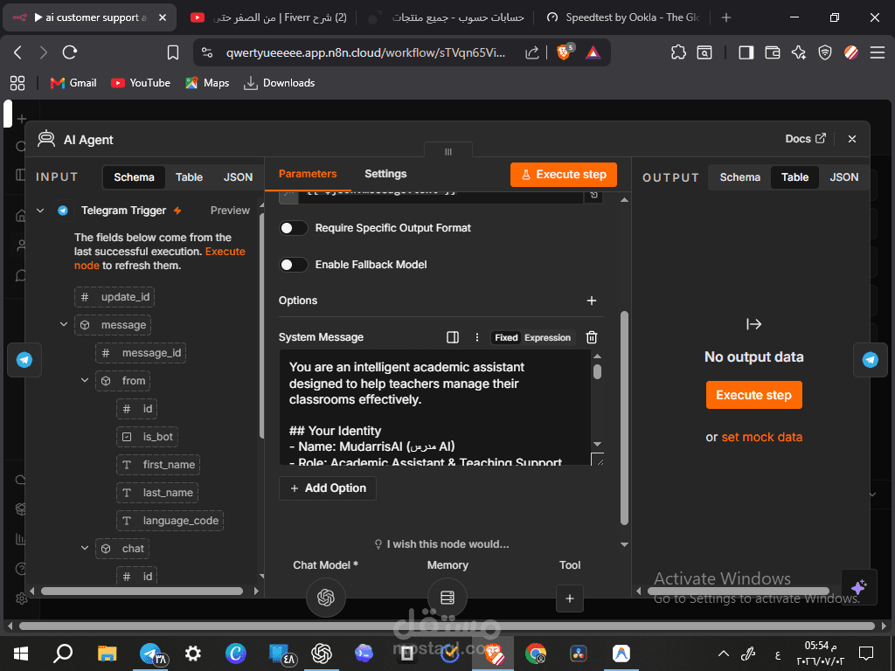The height and width of the screenshot is (671, 895).
Task: Open browser main hamburger menu
Action: coord(878,52)
